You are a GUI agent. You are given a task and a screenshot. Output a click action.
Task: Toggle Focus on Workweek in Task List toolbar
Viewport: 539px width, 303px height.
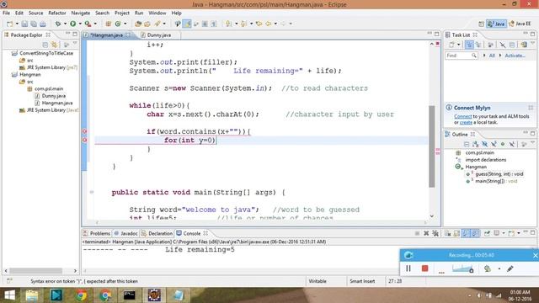(490, 45)
